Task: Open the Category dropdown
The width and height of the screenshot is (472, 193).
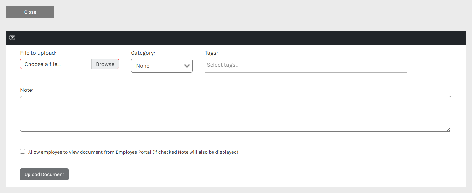Action: 162,66
